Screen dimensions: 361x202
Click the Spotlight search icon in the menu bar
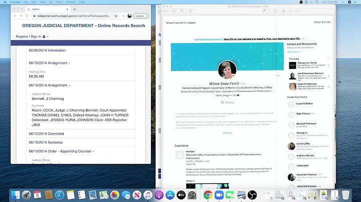[343, 2]
